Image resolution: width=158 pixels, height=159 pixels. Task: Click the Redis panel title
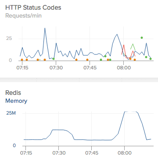13,93
